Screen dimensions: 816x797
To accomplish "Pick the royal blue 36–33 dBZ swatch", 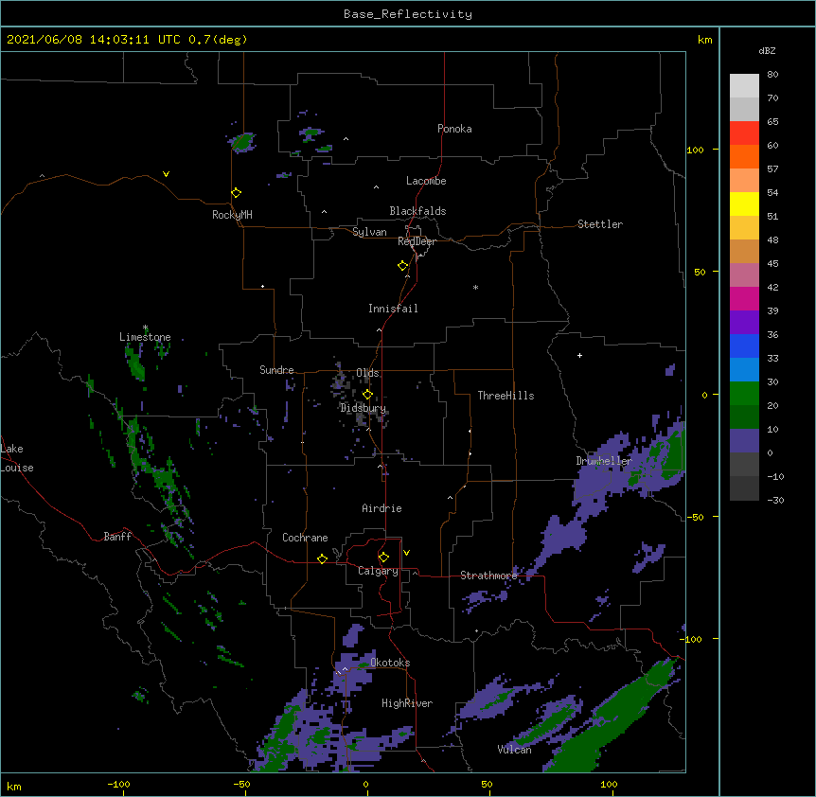I will pyautogui.click(x=744, y=345).
